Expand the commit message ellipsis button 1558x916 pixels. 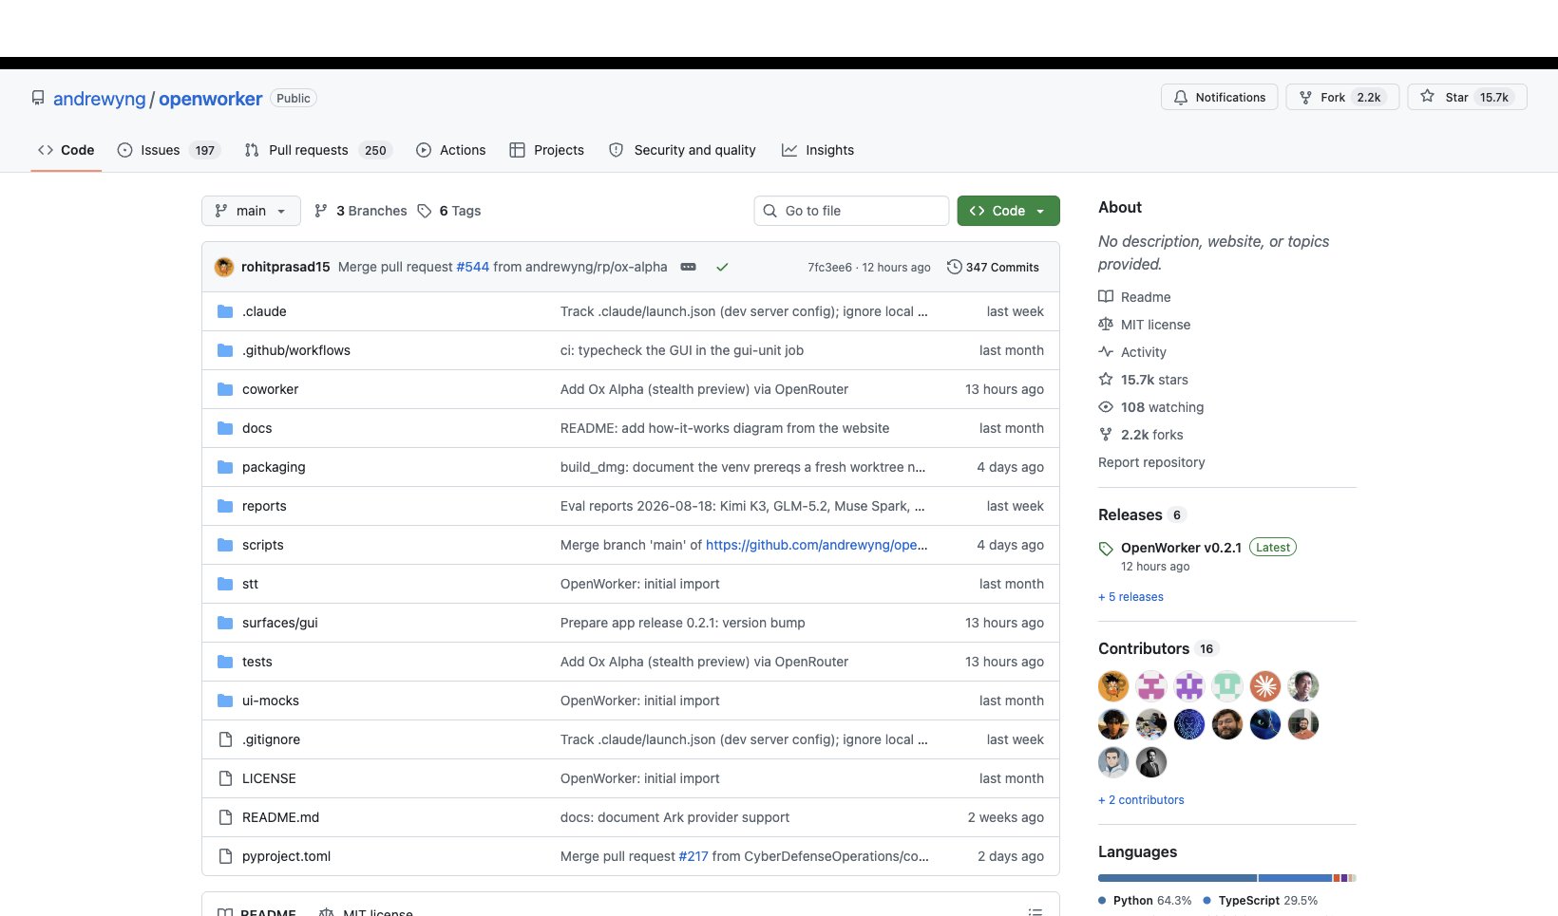(x=689, y=267)
